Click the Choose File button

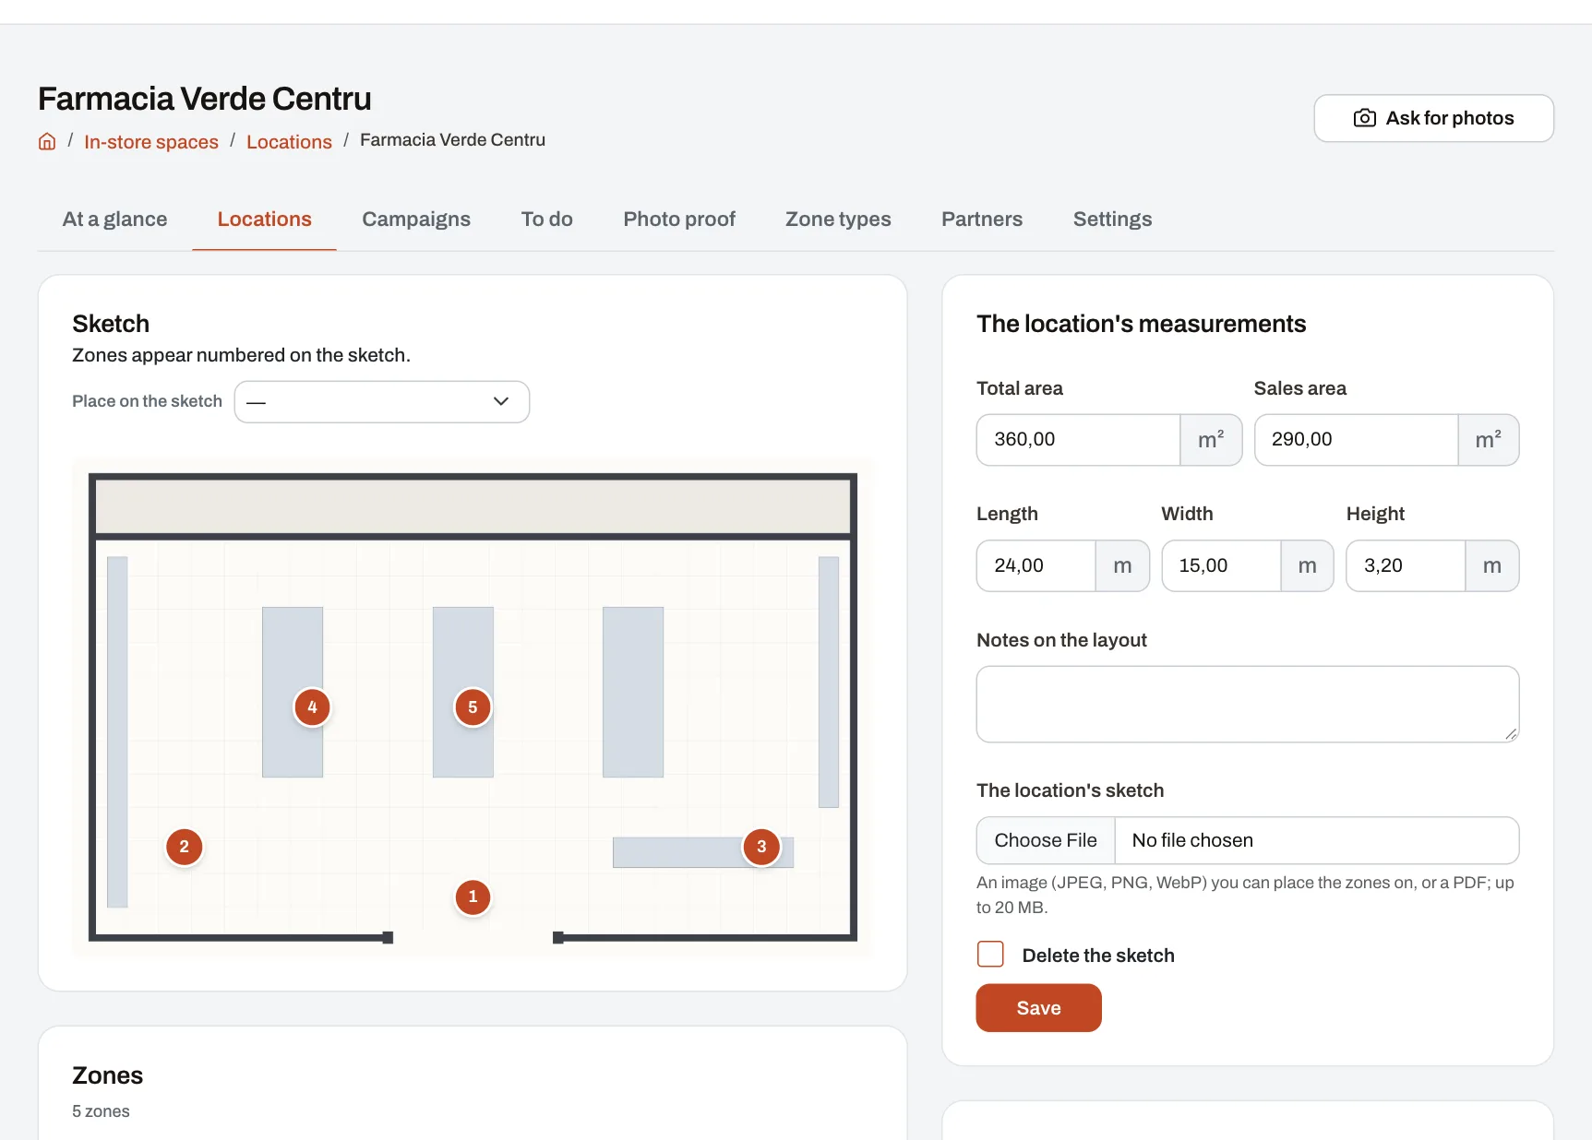coord(1046,840)
